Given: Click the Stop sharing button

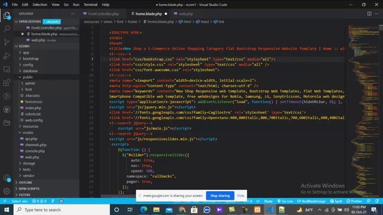Looking at the screenshot, I should tap(220, 195).
